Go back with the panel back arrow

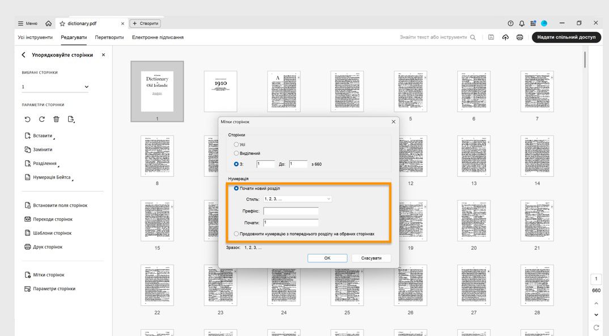tap(23, 55)
